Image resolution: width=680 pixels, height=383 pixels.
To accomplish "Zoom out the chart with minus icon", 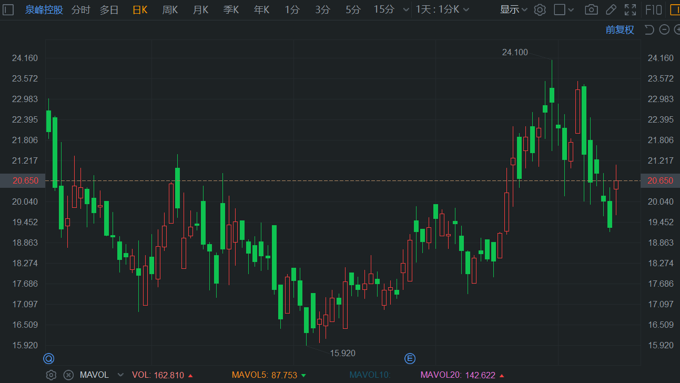I will tap(664, 29).
